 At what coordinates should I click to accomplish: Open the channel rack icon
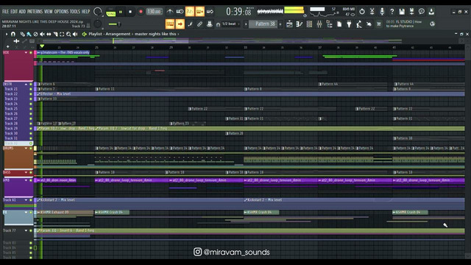309,24
